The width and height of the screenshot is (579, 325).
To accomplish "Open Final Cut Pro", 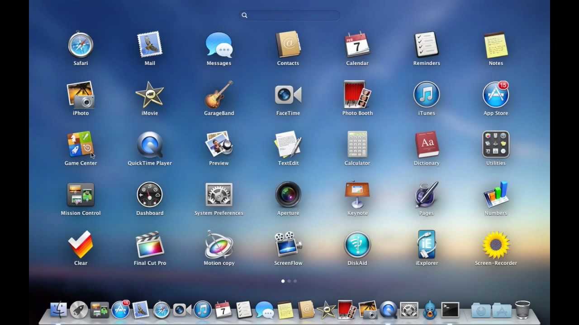I will (x=150, y=245).
